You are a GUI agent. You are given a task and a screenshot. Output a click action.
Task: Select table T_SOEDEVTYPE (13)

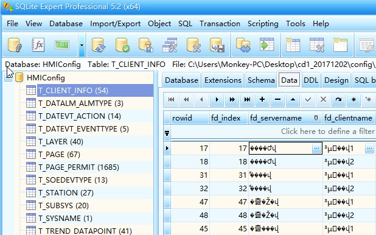click(73, 180)
